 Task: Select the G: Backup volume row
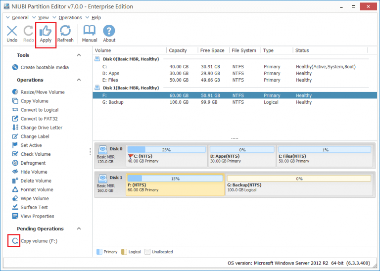(x=235, y=102)
